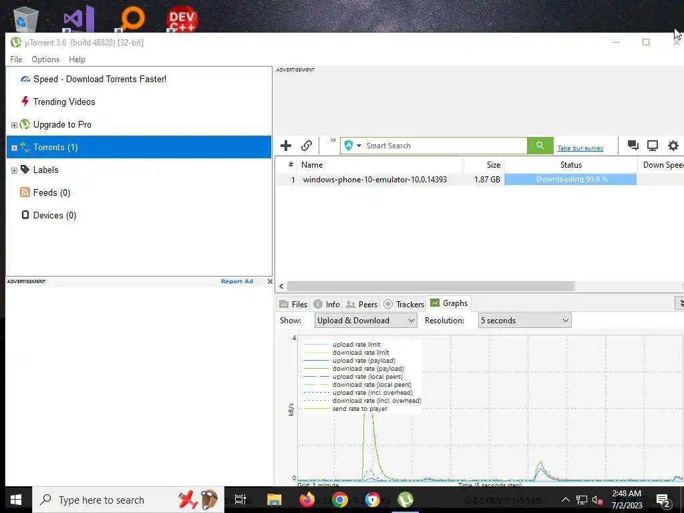Click the Devices phone icon
The image size is (684, 513).
pos(25,214)
